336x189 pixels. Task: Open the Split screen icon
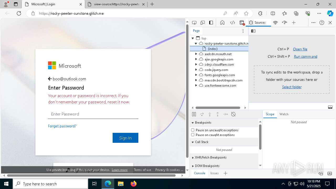tap(273, 13)
